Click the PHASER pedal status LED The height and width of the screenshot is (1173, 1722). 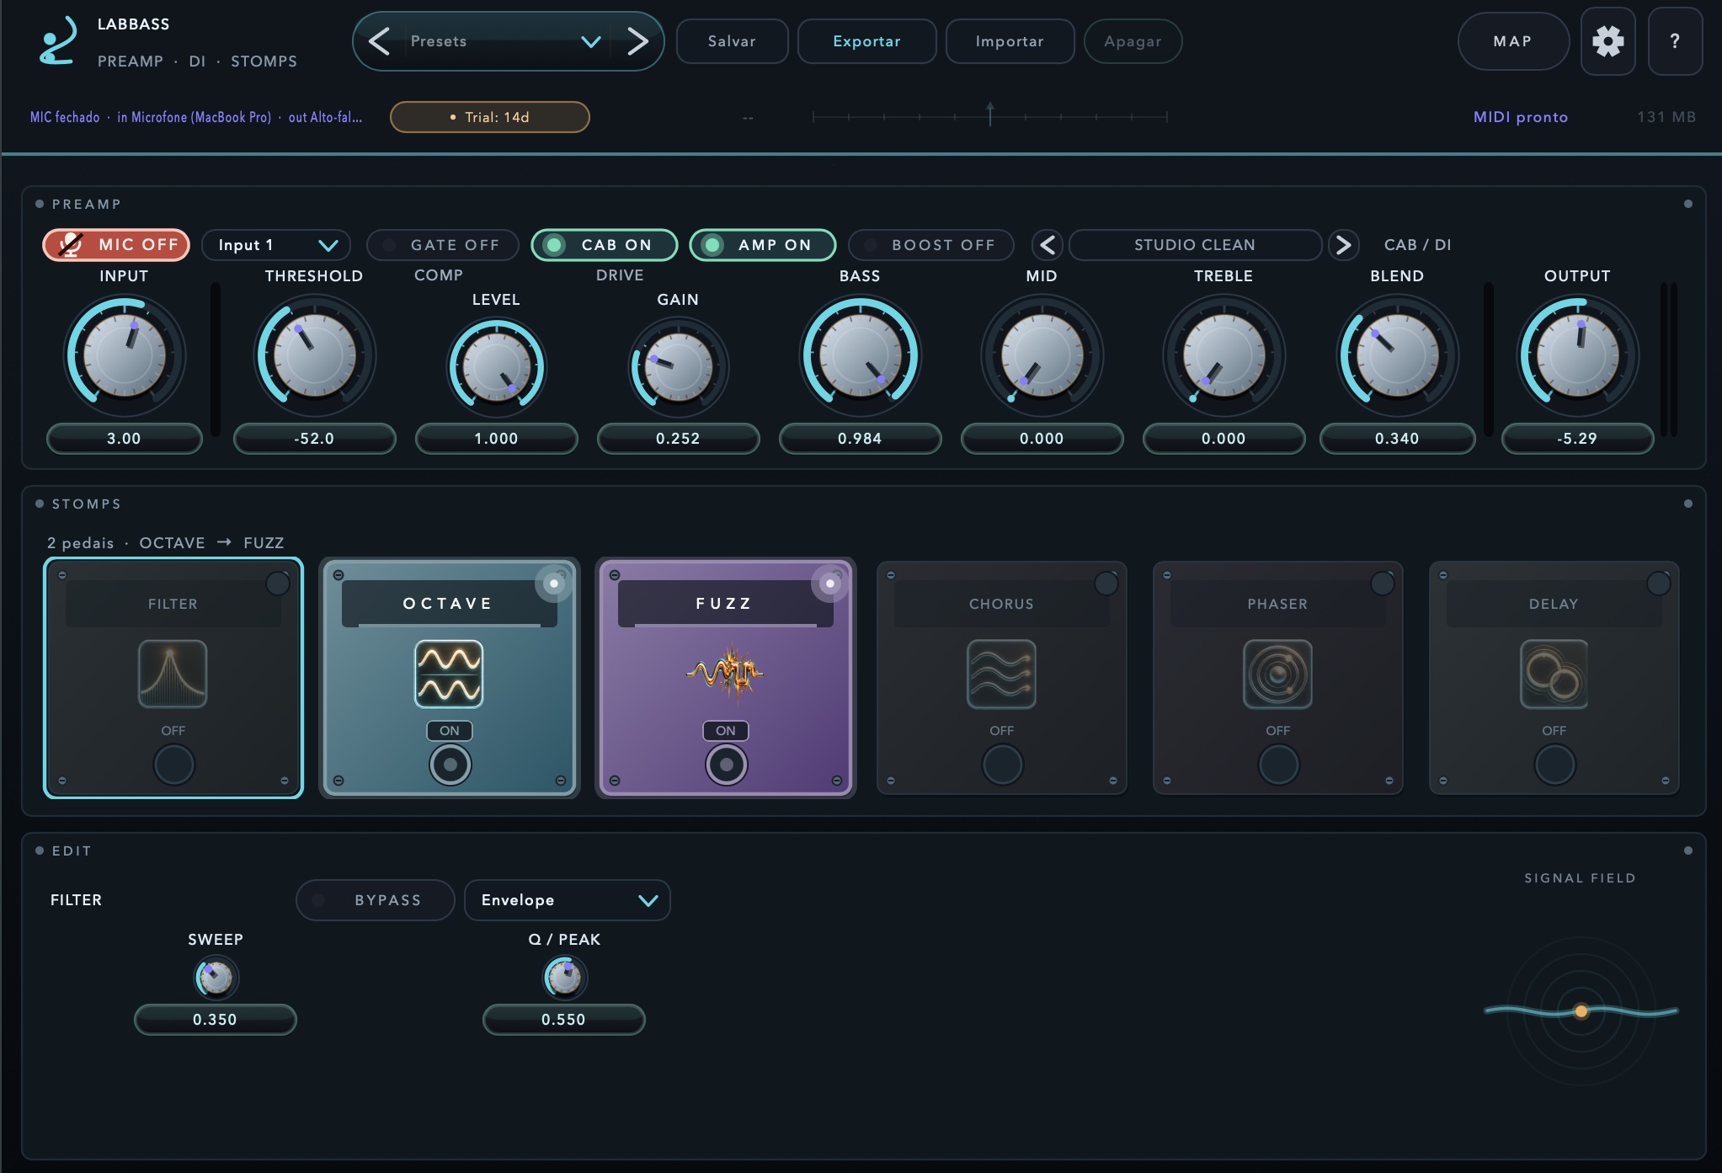[1383, 584]
